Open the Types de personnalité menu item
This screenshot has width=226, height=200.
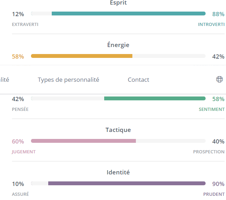click(69, 80)
